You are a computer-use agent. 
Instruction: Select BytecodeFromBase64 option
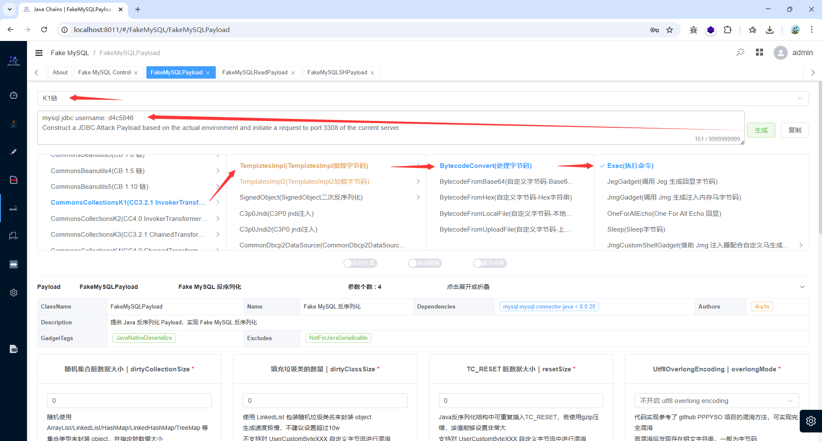pos(506,182)
